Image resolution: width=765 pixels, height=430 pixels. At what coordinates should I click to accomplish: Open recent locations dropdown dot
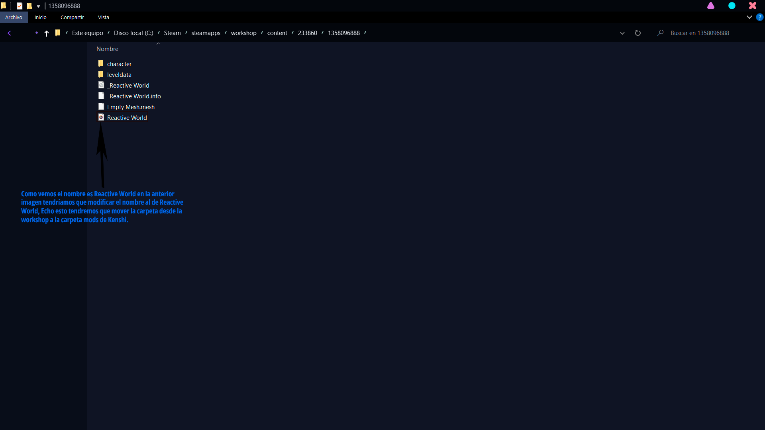click(x=36, y=33)
